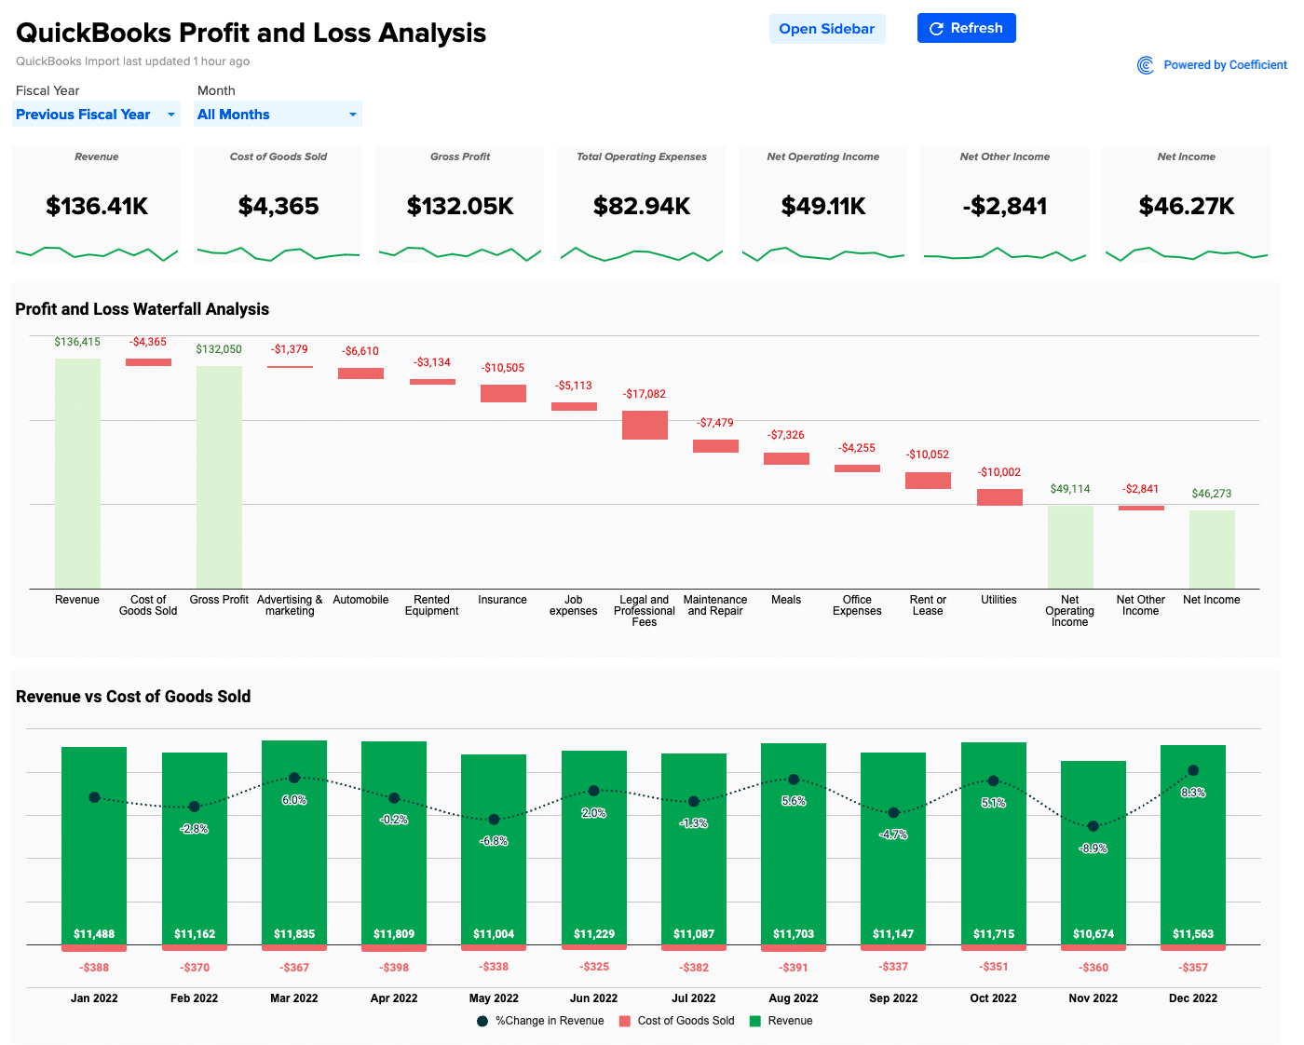Click the Net Income value $46.27K
Image resolution: width=1304 pixels, height=1045 pixels.
pyautogui.click(x=1187, y=206)
